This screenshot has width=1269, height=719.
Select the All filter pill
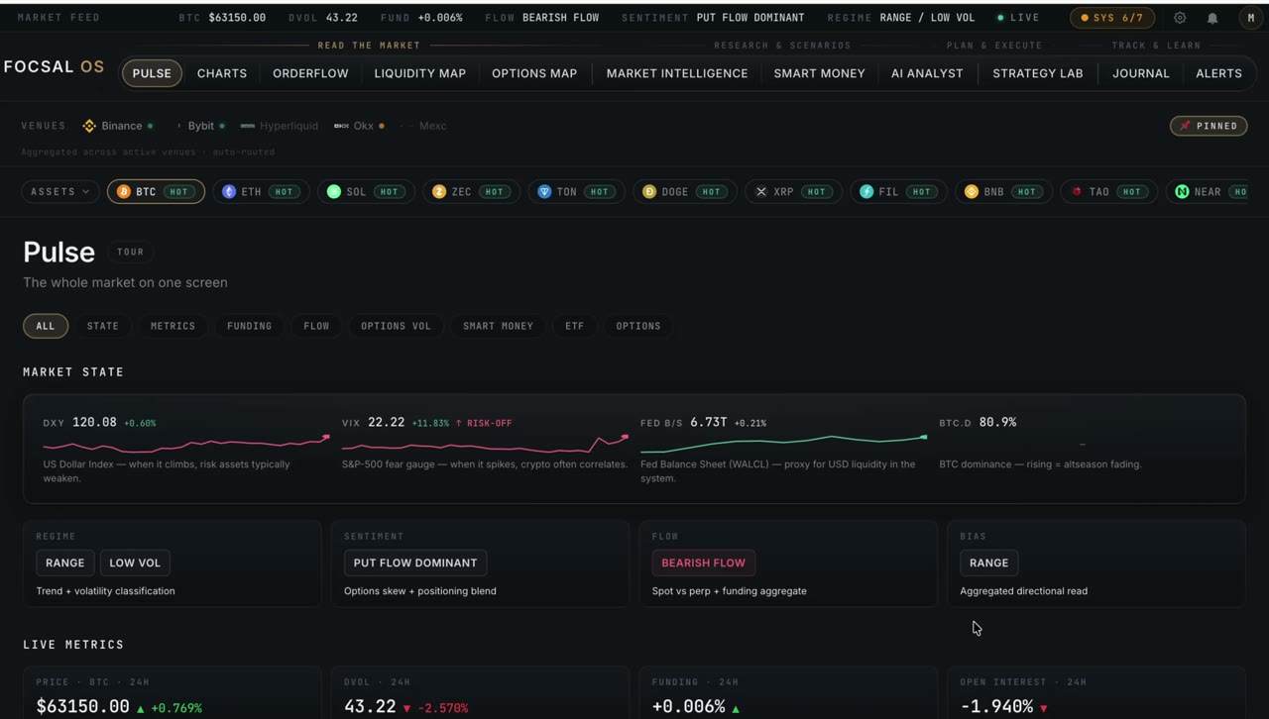(46, 326)
